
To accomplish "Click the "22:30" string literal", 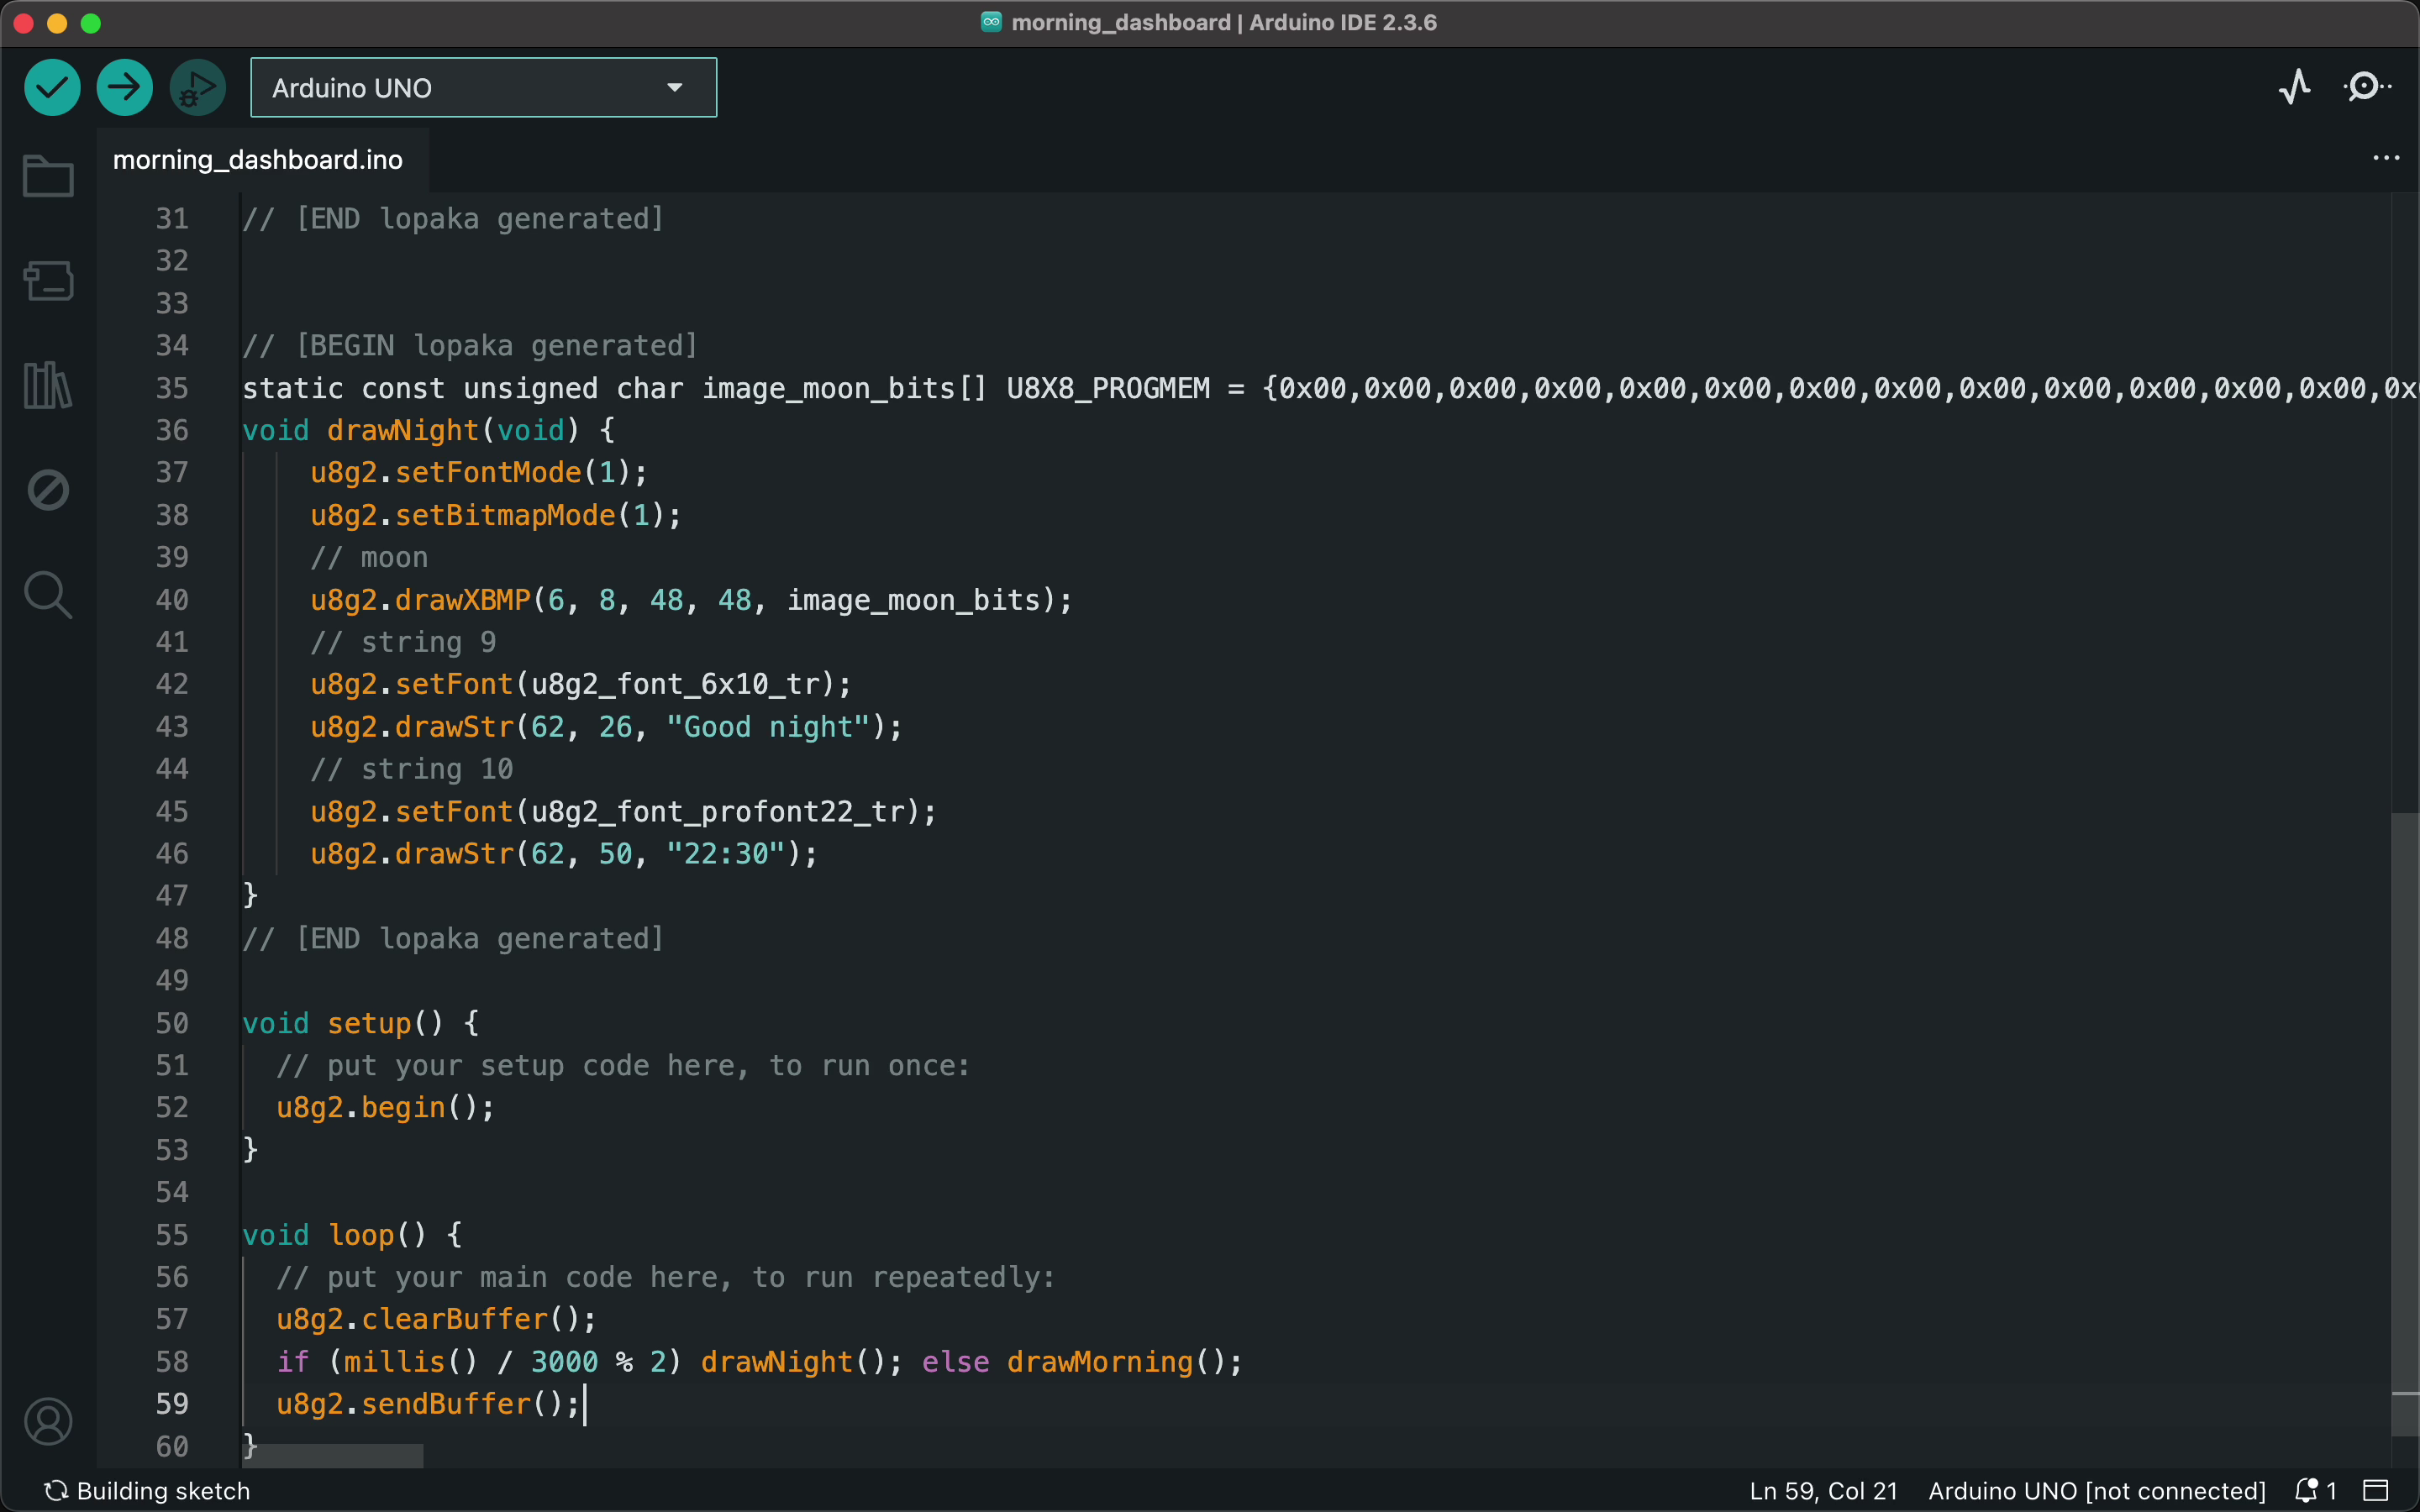I will pyautogui.click(x=726, y=854).
